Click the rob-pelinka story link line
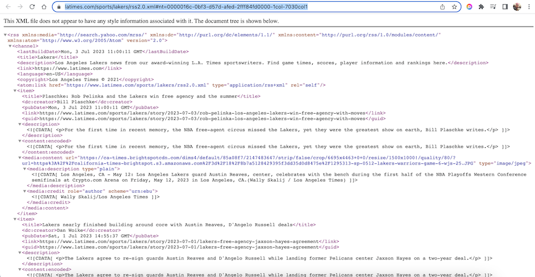The image size is (535, 277). point(204,113)
